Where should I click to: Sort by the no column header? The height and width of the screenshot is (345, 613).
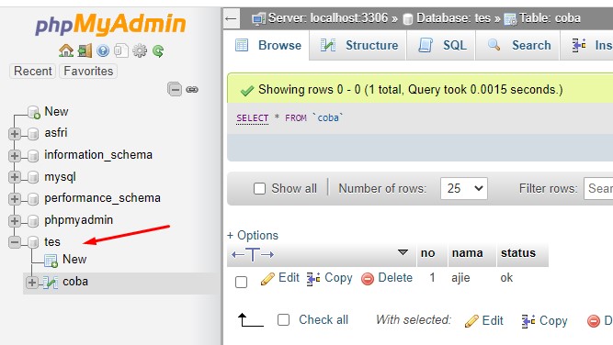pyautogui.click(x=427, y=253)
